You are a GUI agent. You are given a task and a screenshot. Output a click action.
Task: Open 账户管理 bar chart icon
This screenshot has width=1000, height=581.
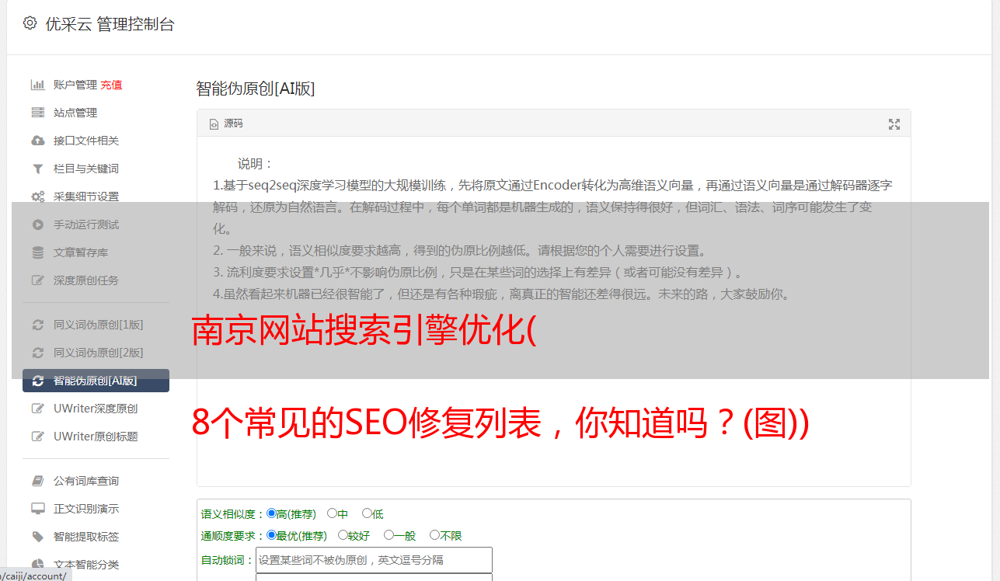(37, 85)
